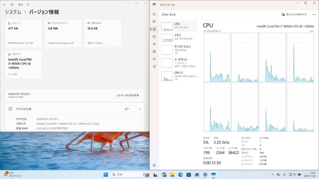The image size is (319, 179).
Task: Click the この PC の名前を変更 button
Action: 128,95
